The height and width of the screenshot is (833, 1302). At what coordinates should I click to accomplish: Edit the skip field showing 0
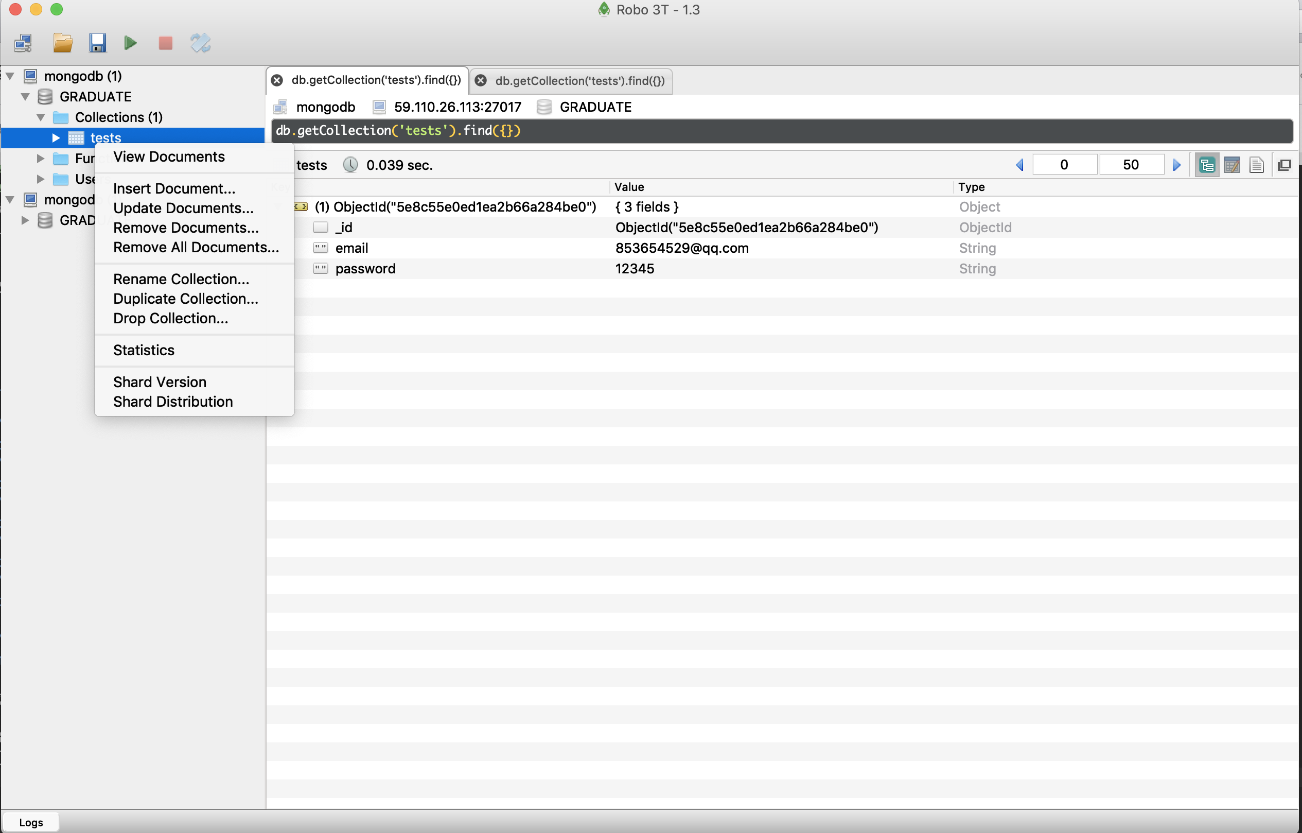(x=1064, y=165)
